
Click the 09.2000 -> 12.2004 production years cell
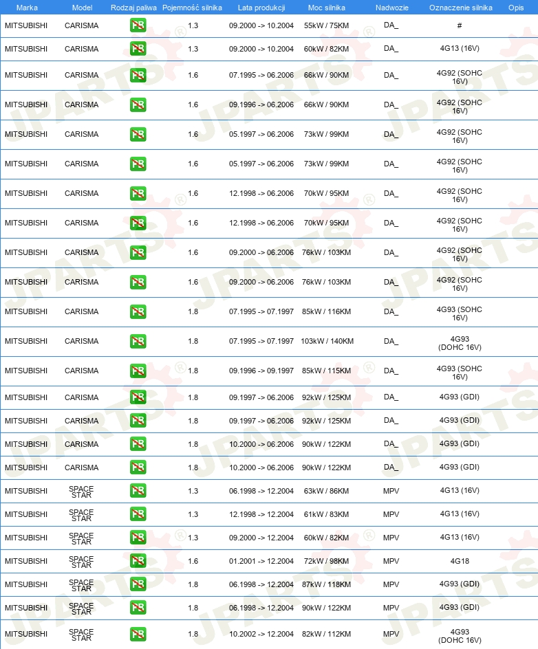tap(261, 538)
